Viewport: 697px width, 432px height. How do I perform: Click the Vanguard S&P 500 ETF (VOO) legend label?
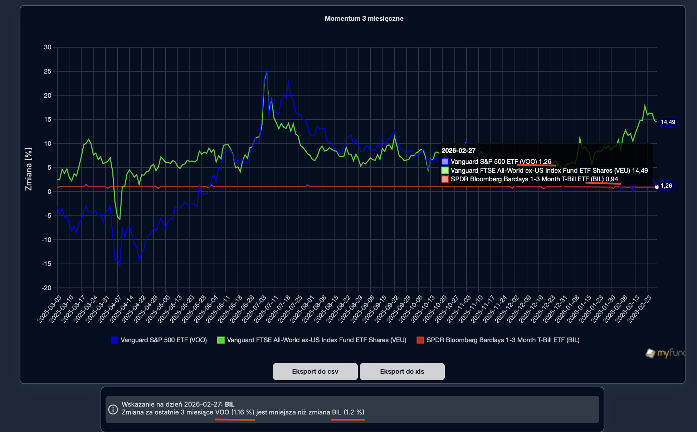coord(164,340)
